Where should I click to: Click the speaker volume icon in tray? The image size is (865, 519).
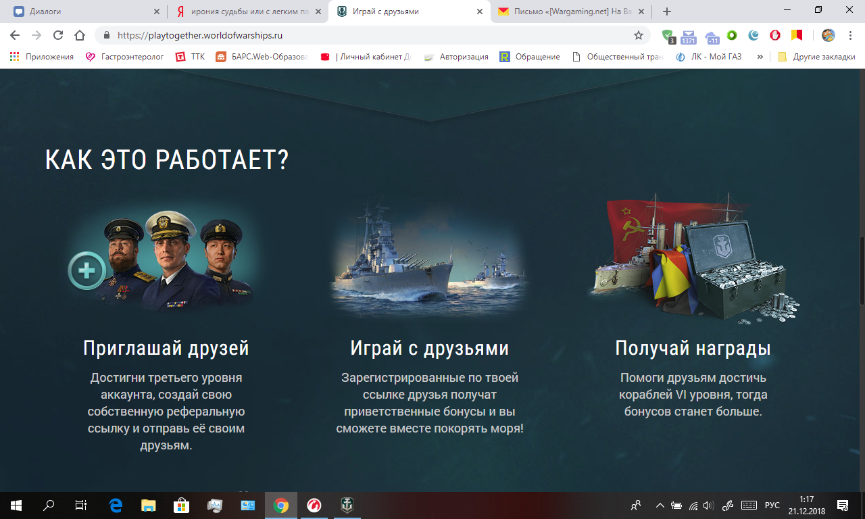708,505
